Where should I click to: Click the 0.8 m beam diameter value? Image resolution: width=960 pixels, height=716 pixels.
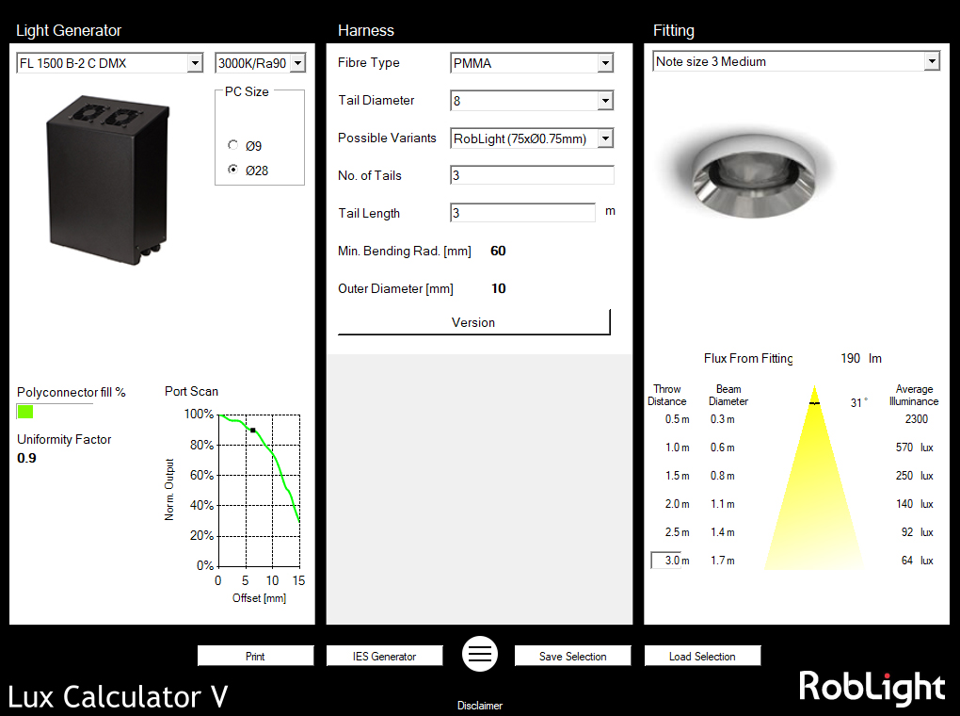coord(723,476)
